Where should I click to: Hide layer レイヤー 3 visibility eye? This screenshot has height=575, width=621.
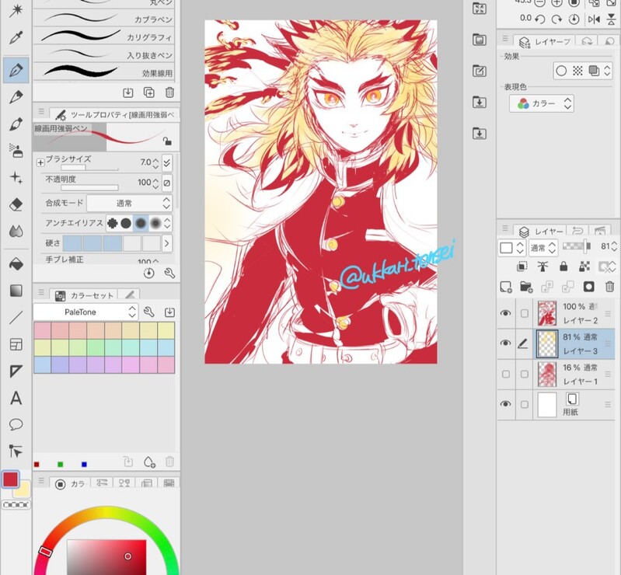pyautogui.click(x=505, y=343)
